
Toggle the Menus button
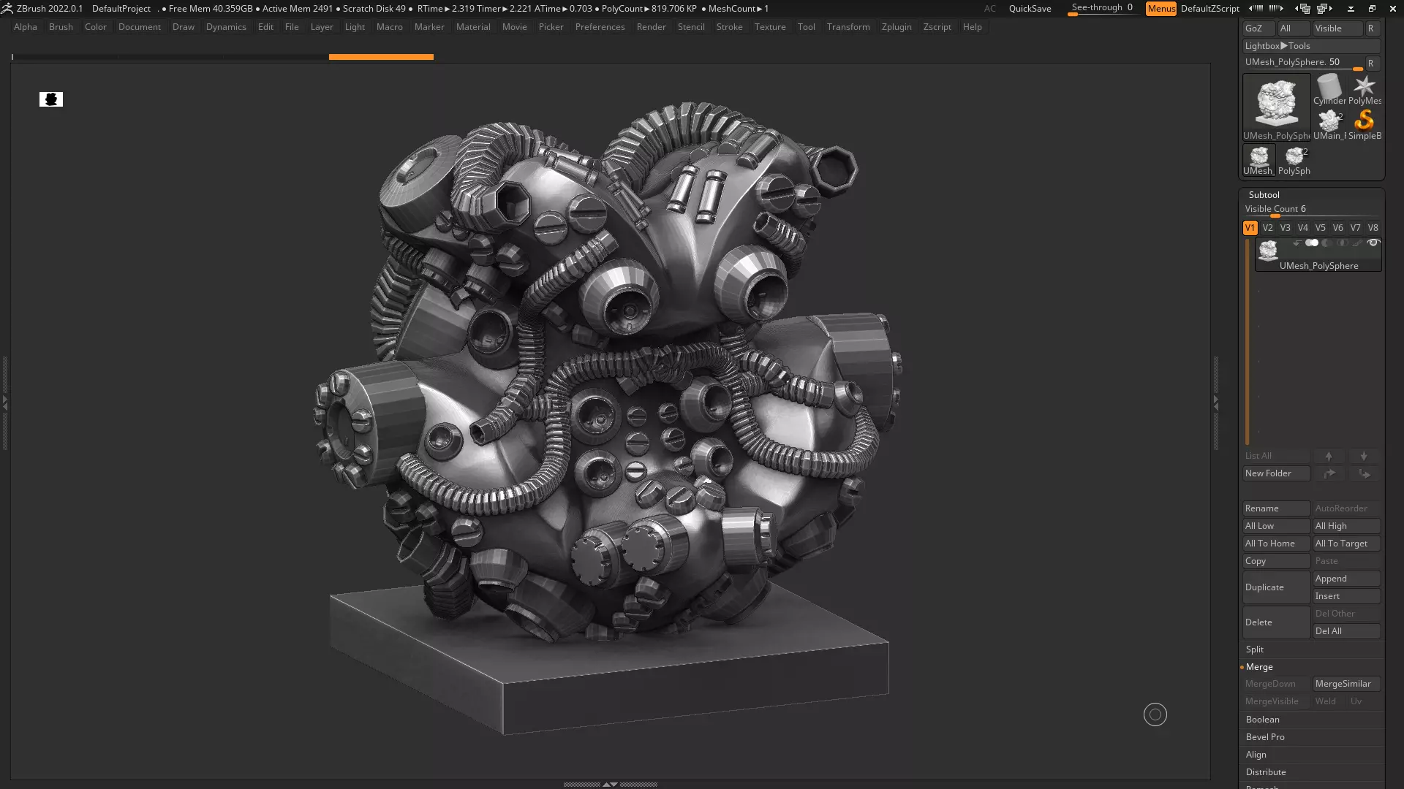(1161, 9)
